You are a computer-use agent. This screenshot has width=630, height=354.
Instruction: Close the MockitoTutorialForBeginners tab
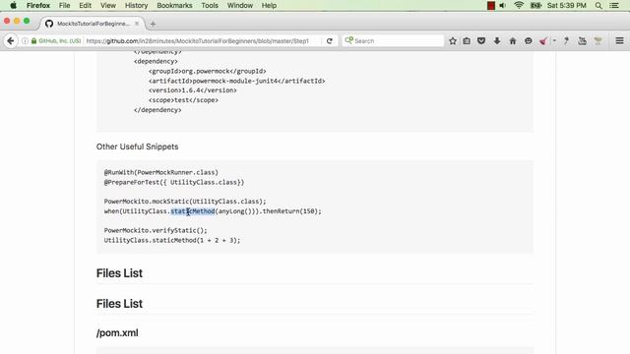(x=137, y=24)
